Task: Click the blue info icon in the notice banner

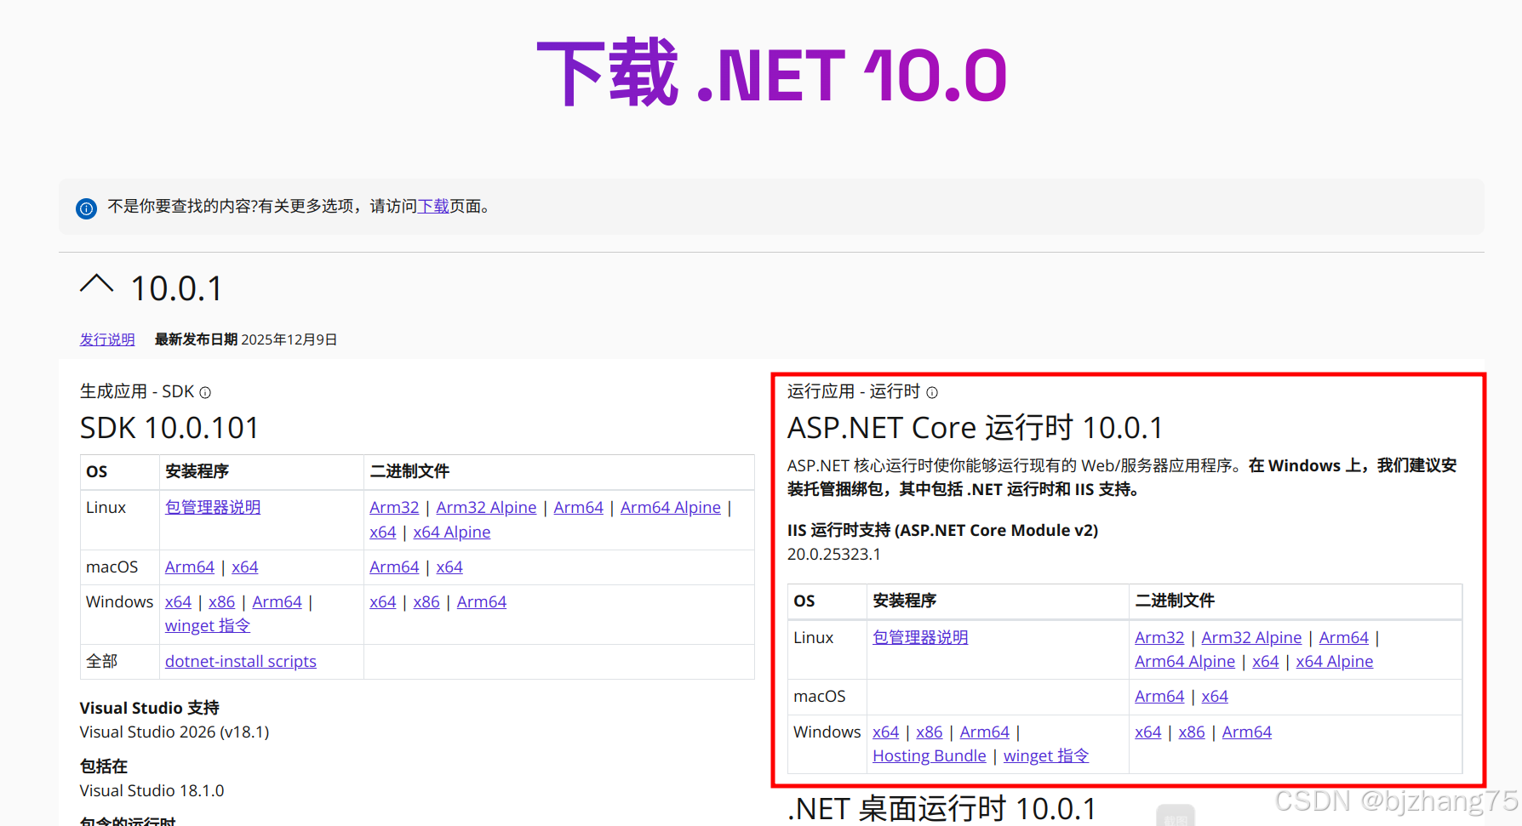Action: pos(86,208)
